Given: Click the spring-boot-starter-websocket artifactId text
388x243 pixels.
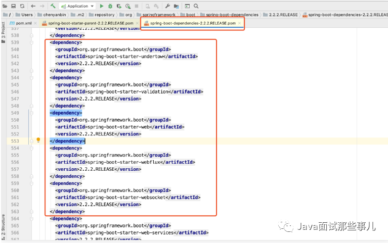Looking at the screenshot, I should pyautogui.click(x=126, y=198).
